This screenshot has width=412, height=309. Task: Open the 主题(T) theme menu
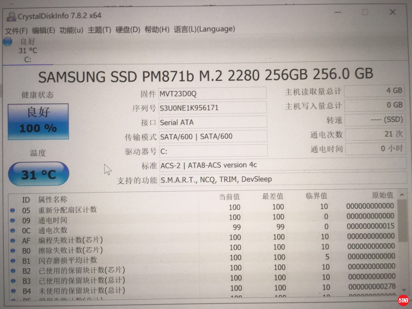click(x=99, y=30)
